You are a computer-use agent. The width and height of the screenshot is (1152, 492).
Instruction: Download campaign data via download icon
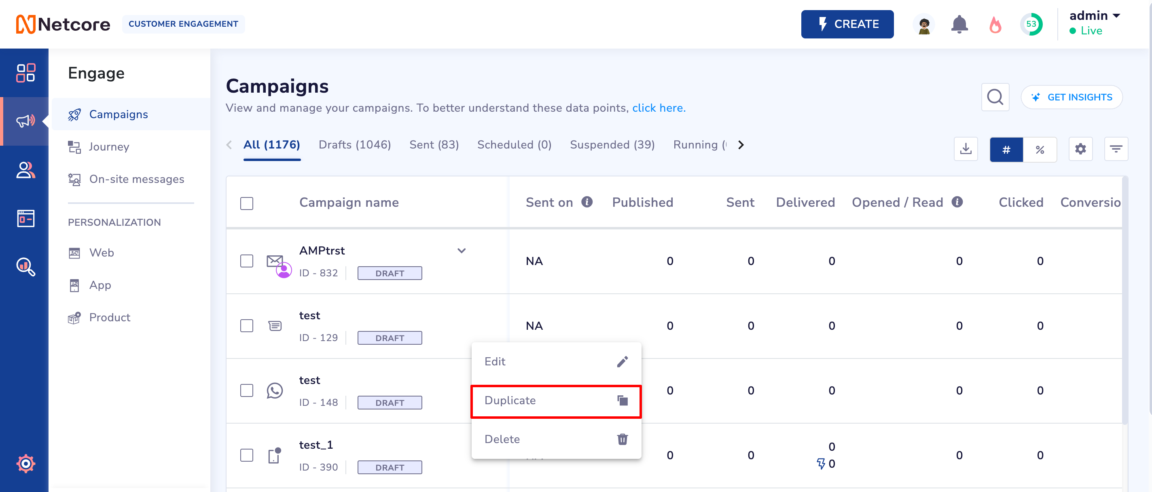click(966, 149)
